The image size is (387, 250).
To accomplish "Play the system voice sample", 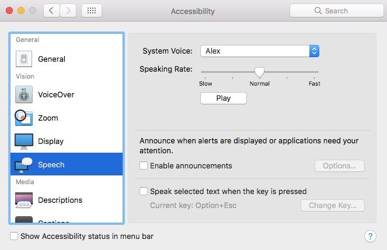I will [x=224, y=98].
